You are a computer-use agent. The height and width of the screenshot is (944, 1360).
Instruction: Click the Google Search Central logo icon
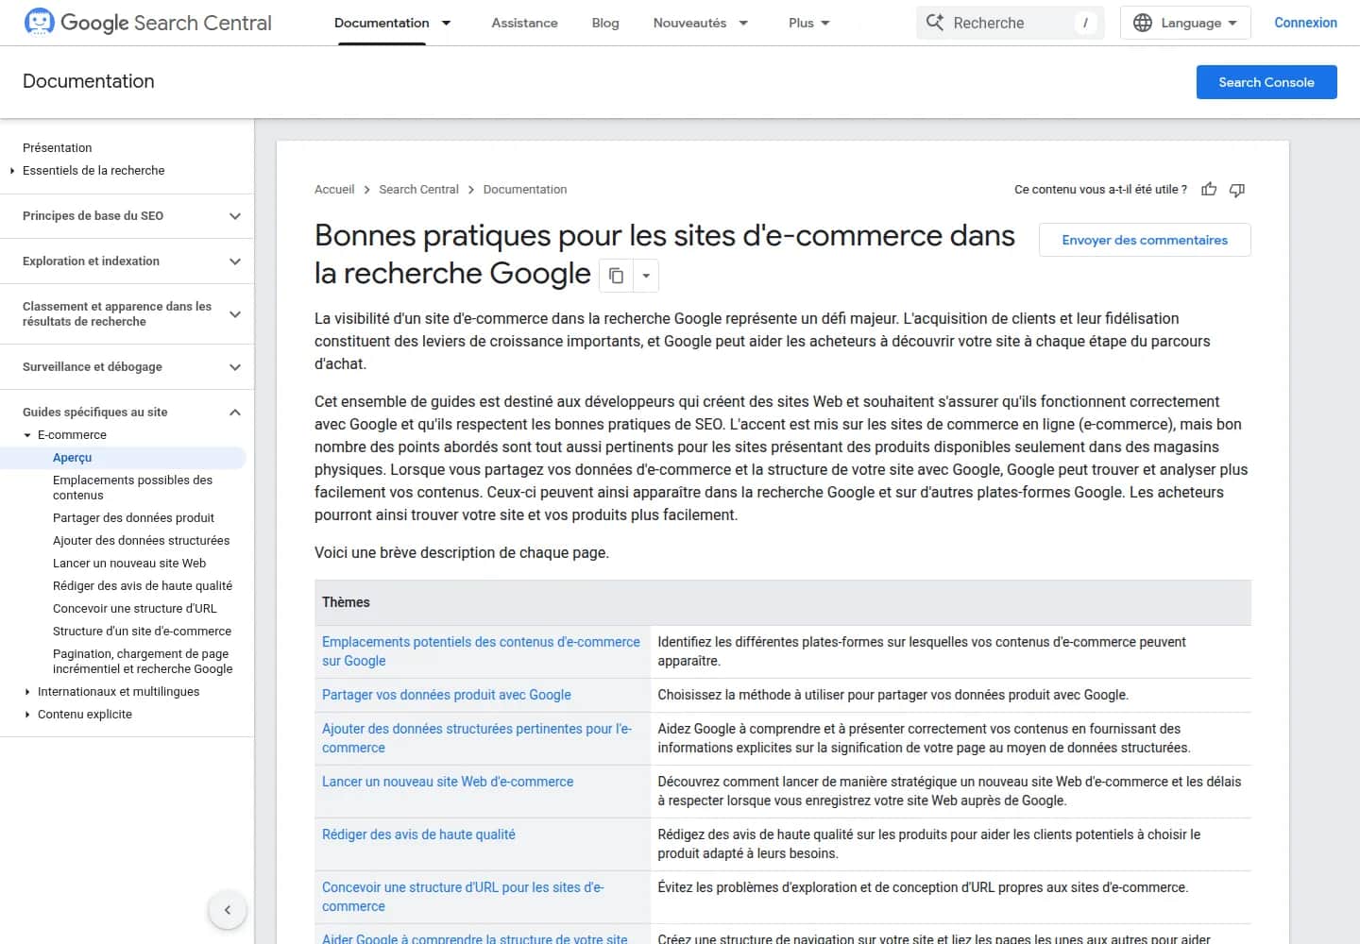point(39,22)
